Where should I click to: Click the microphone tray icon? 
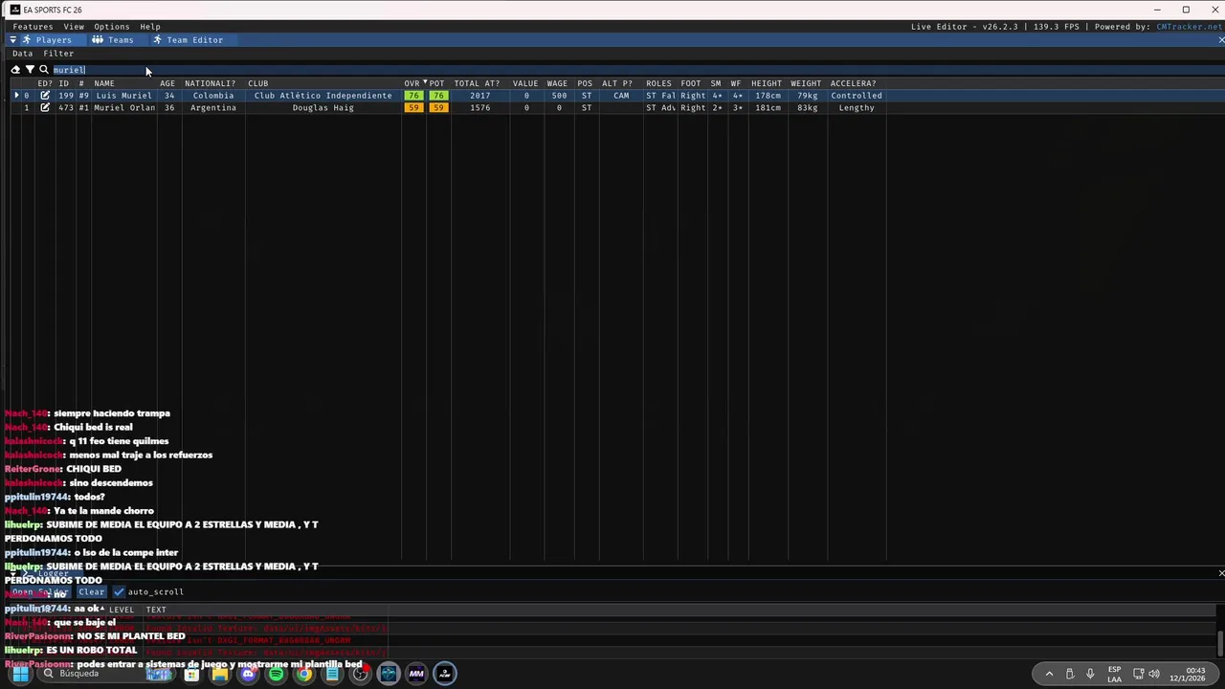click(1090, 674)
